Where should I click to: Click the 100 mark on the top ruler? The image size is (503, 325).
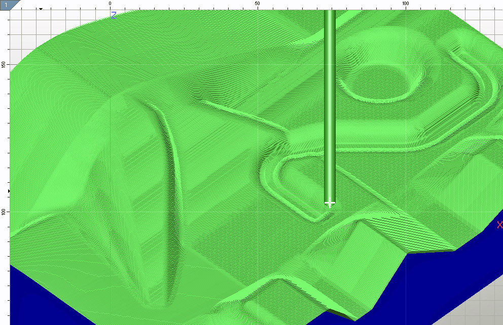[x=405, y=4]
